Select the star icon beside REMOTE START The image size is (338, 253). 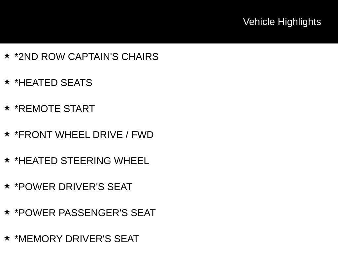(x=7, y=108)
